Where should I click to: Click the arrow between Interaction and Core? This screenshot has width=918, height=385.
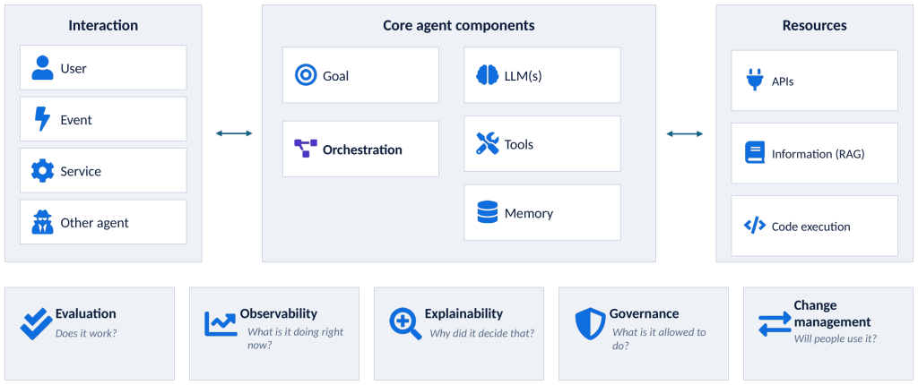(x=234, y=134)
